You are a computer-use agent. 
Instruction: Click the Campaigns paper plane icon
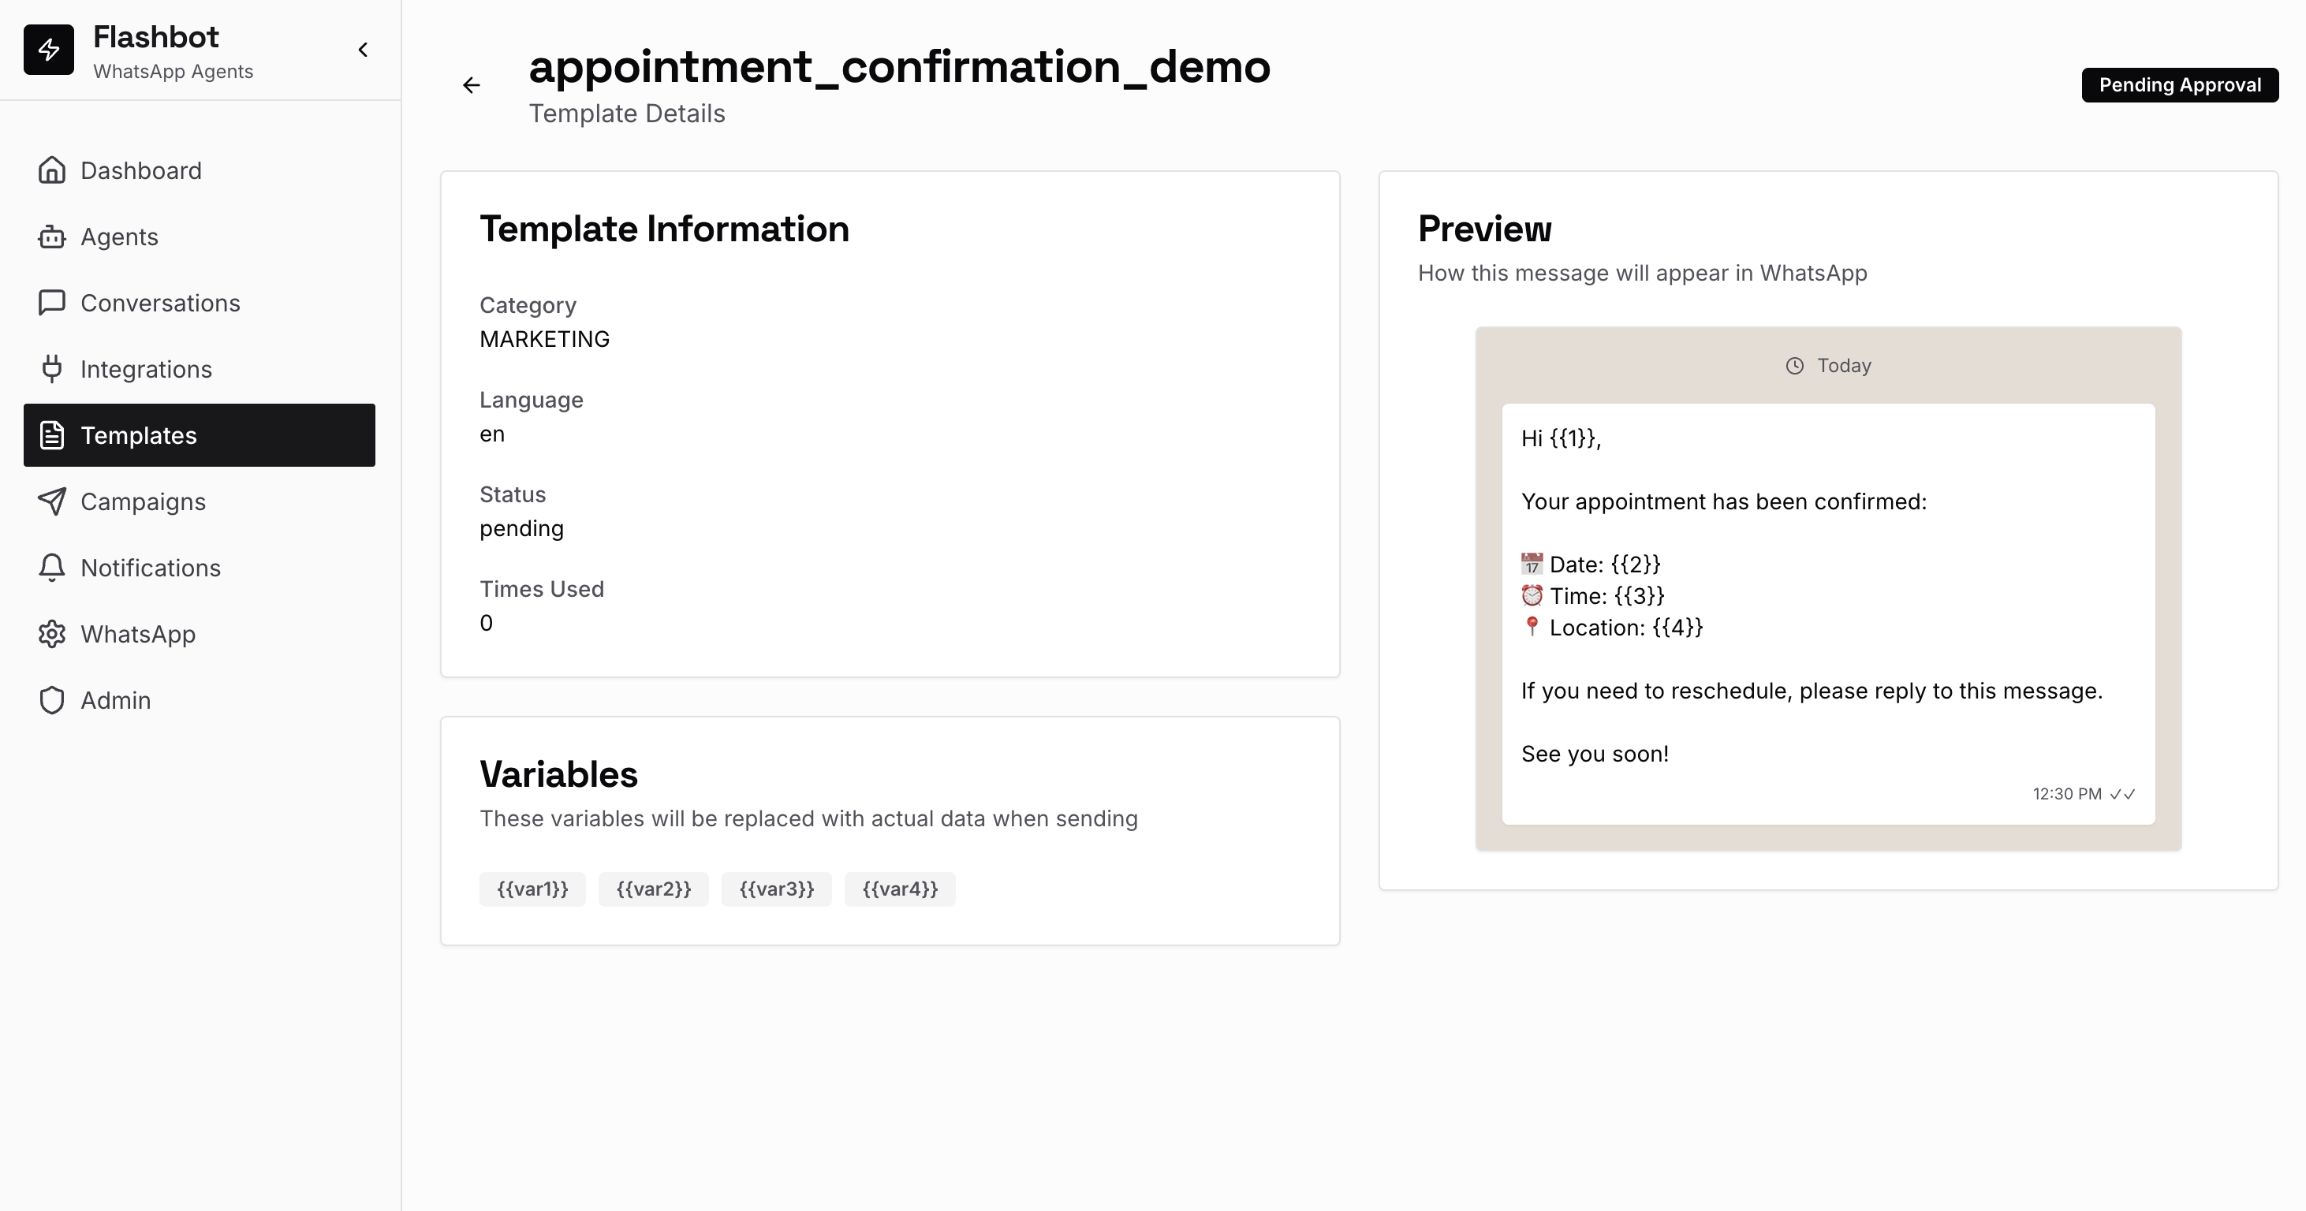click(52, 501)
